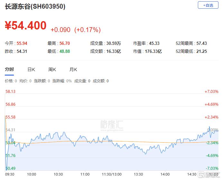
Task: Click the +2.34% axis label
Action: [x=211, y=117]
